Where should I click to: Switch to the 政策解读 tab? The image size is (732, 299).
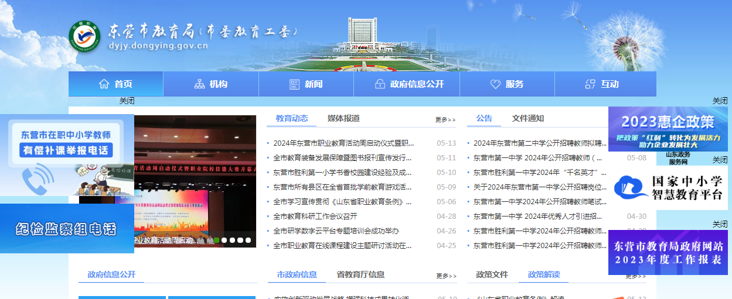[x=544, y=274]
